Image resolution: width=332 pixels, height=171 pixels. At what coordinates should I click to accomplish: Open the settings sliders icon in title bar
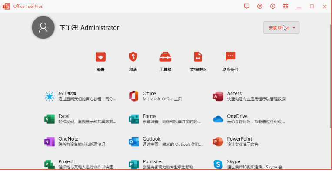(286, 7)
